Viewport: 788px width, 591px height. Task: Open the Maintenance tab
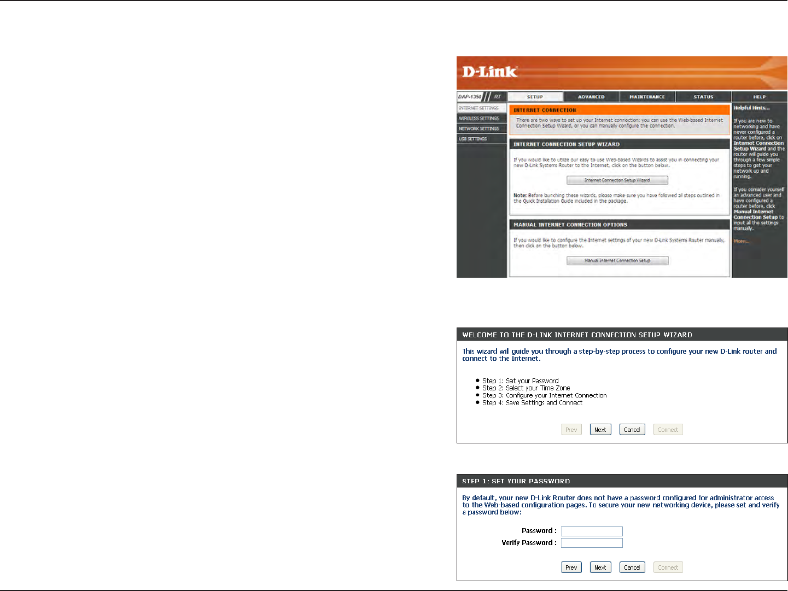[x=647, y=97]
